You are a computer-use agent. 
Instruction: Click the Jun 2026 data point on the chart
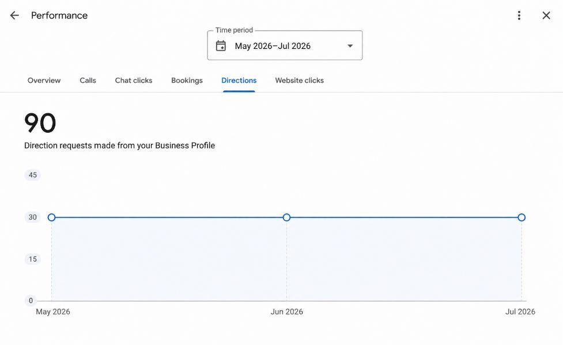pyautogui.click(x=286, y=217)
